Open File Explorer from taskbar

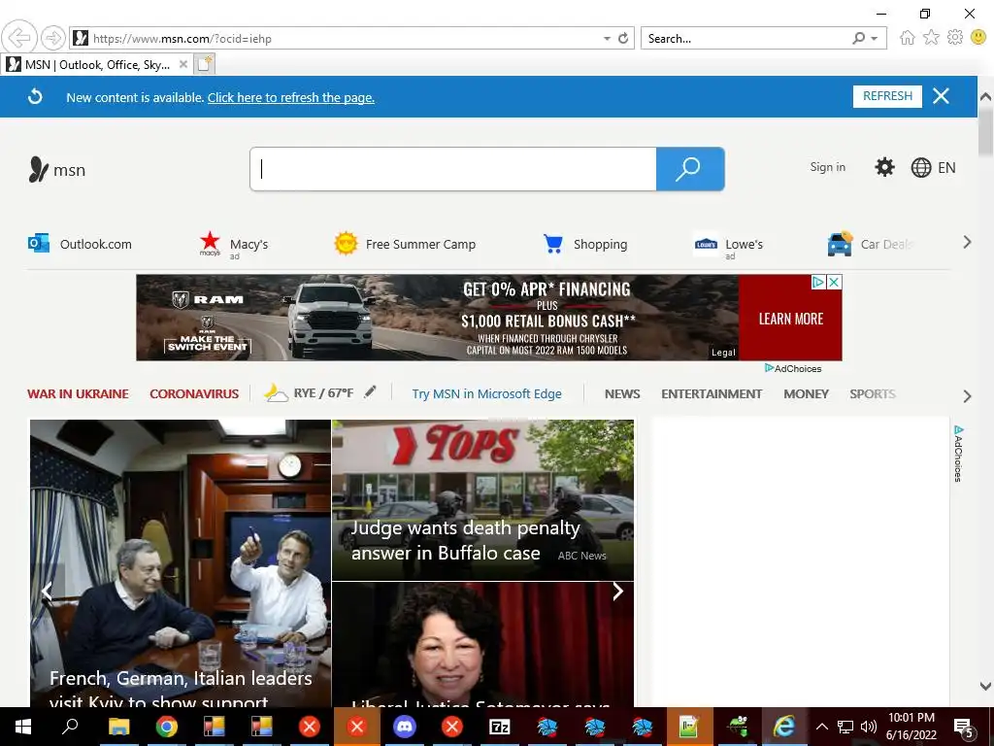tap(118, 727)
